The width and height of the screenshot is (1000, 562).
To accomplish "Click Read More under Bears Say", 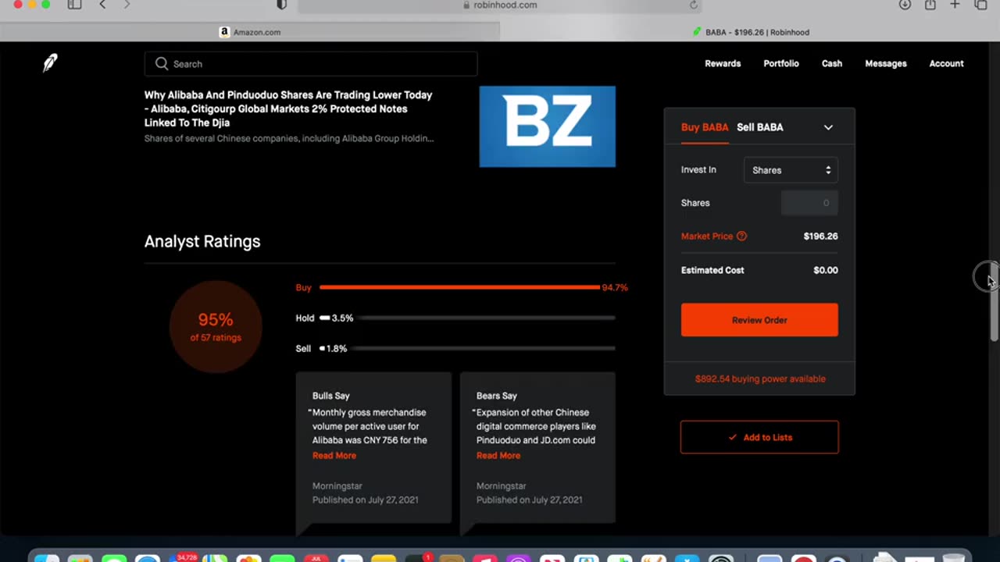I will coord(498,456).
